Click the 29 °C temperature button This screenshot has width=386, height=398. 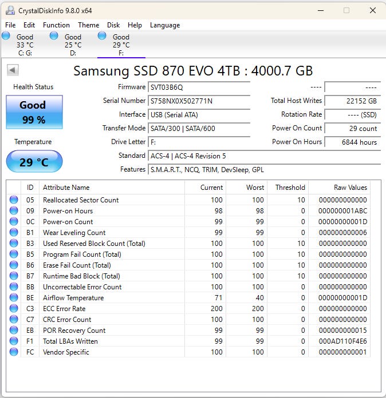[34, 162]
